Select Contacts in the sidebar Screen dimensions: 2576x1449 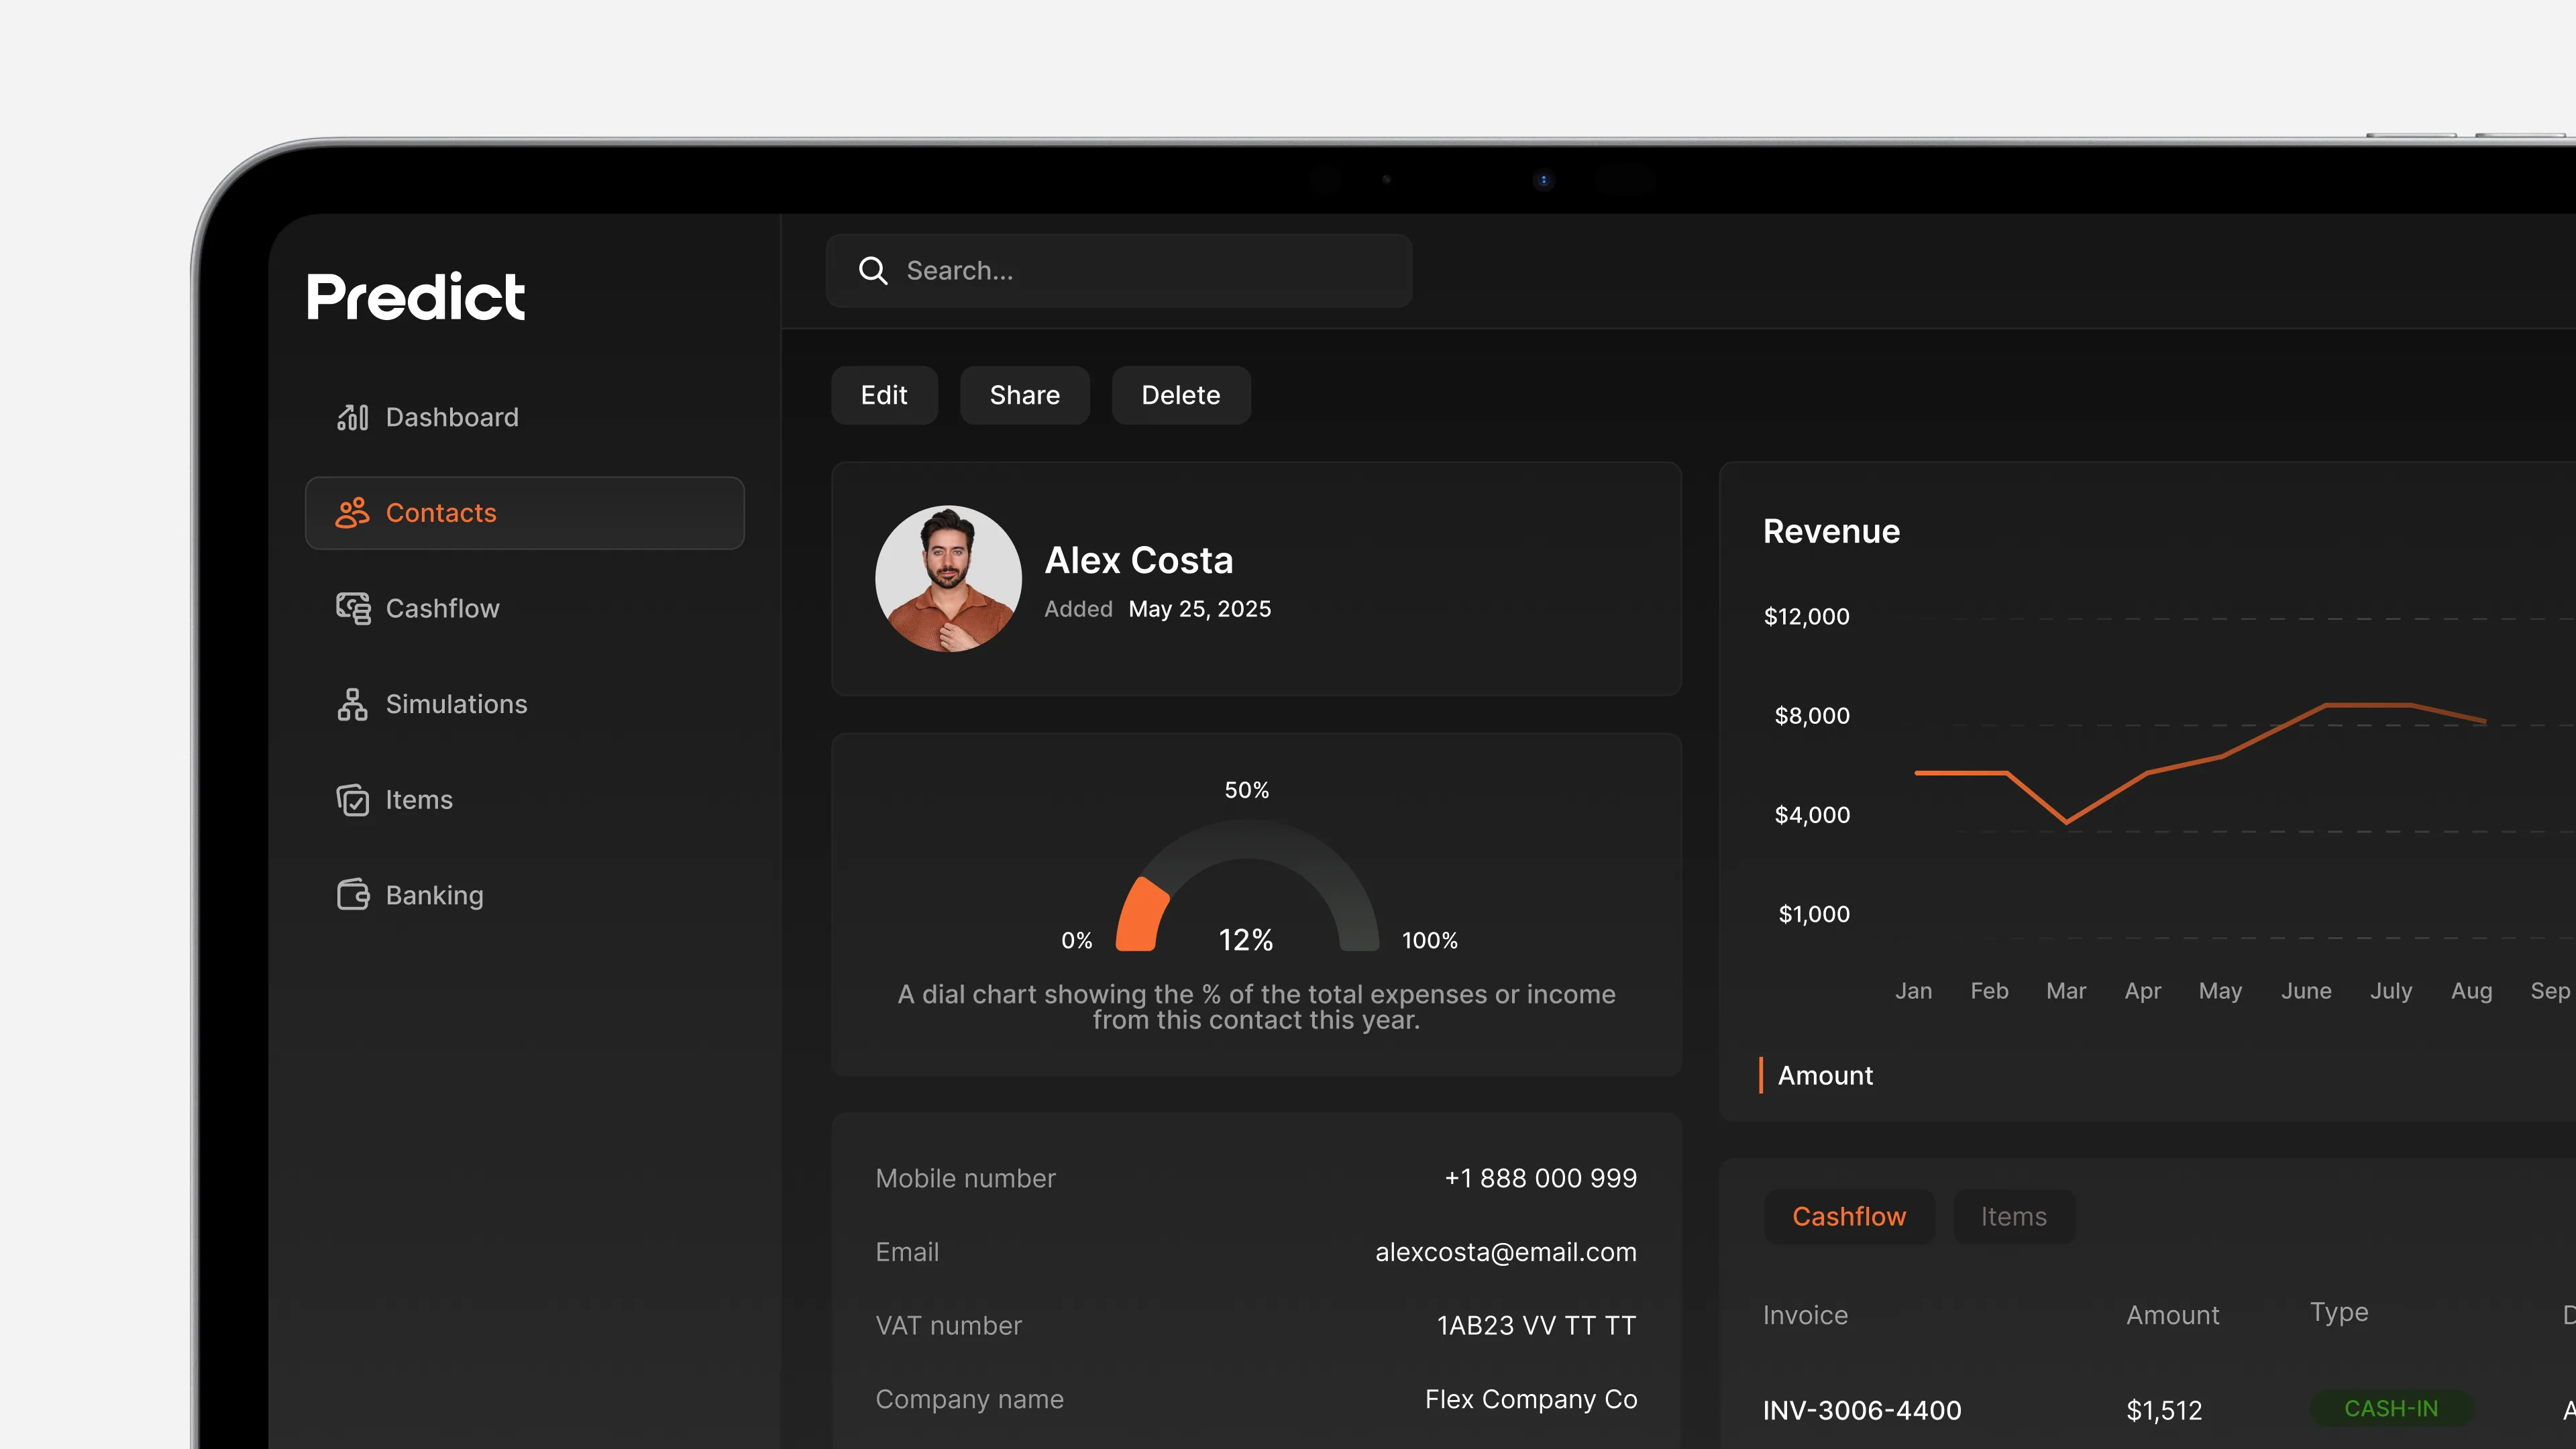coord(525,513)
